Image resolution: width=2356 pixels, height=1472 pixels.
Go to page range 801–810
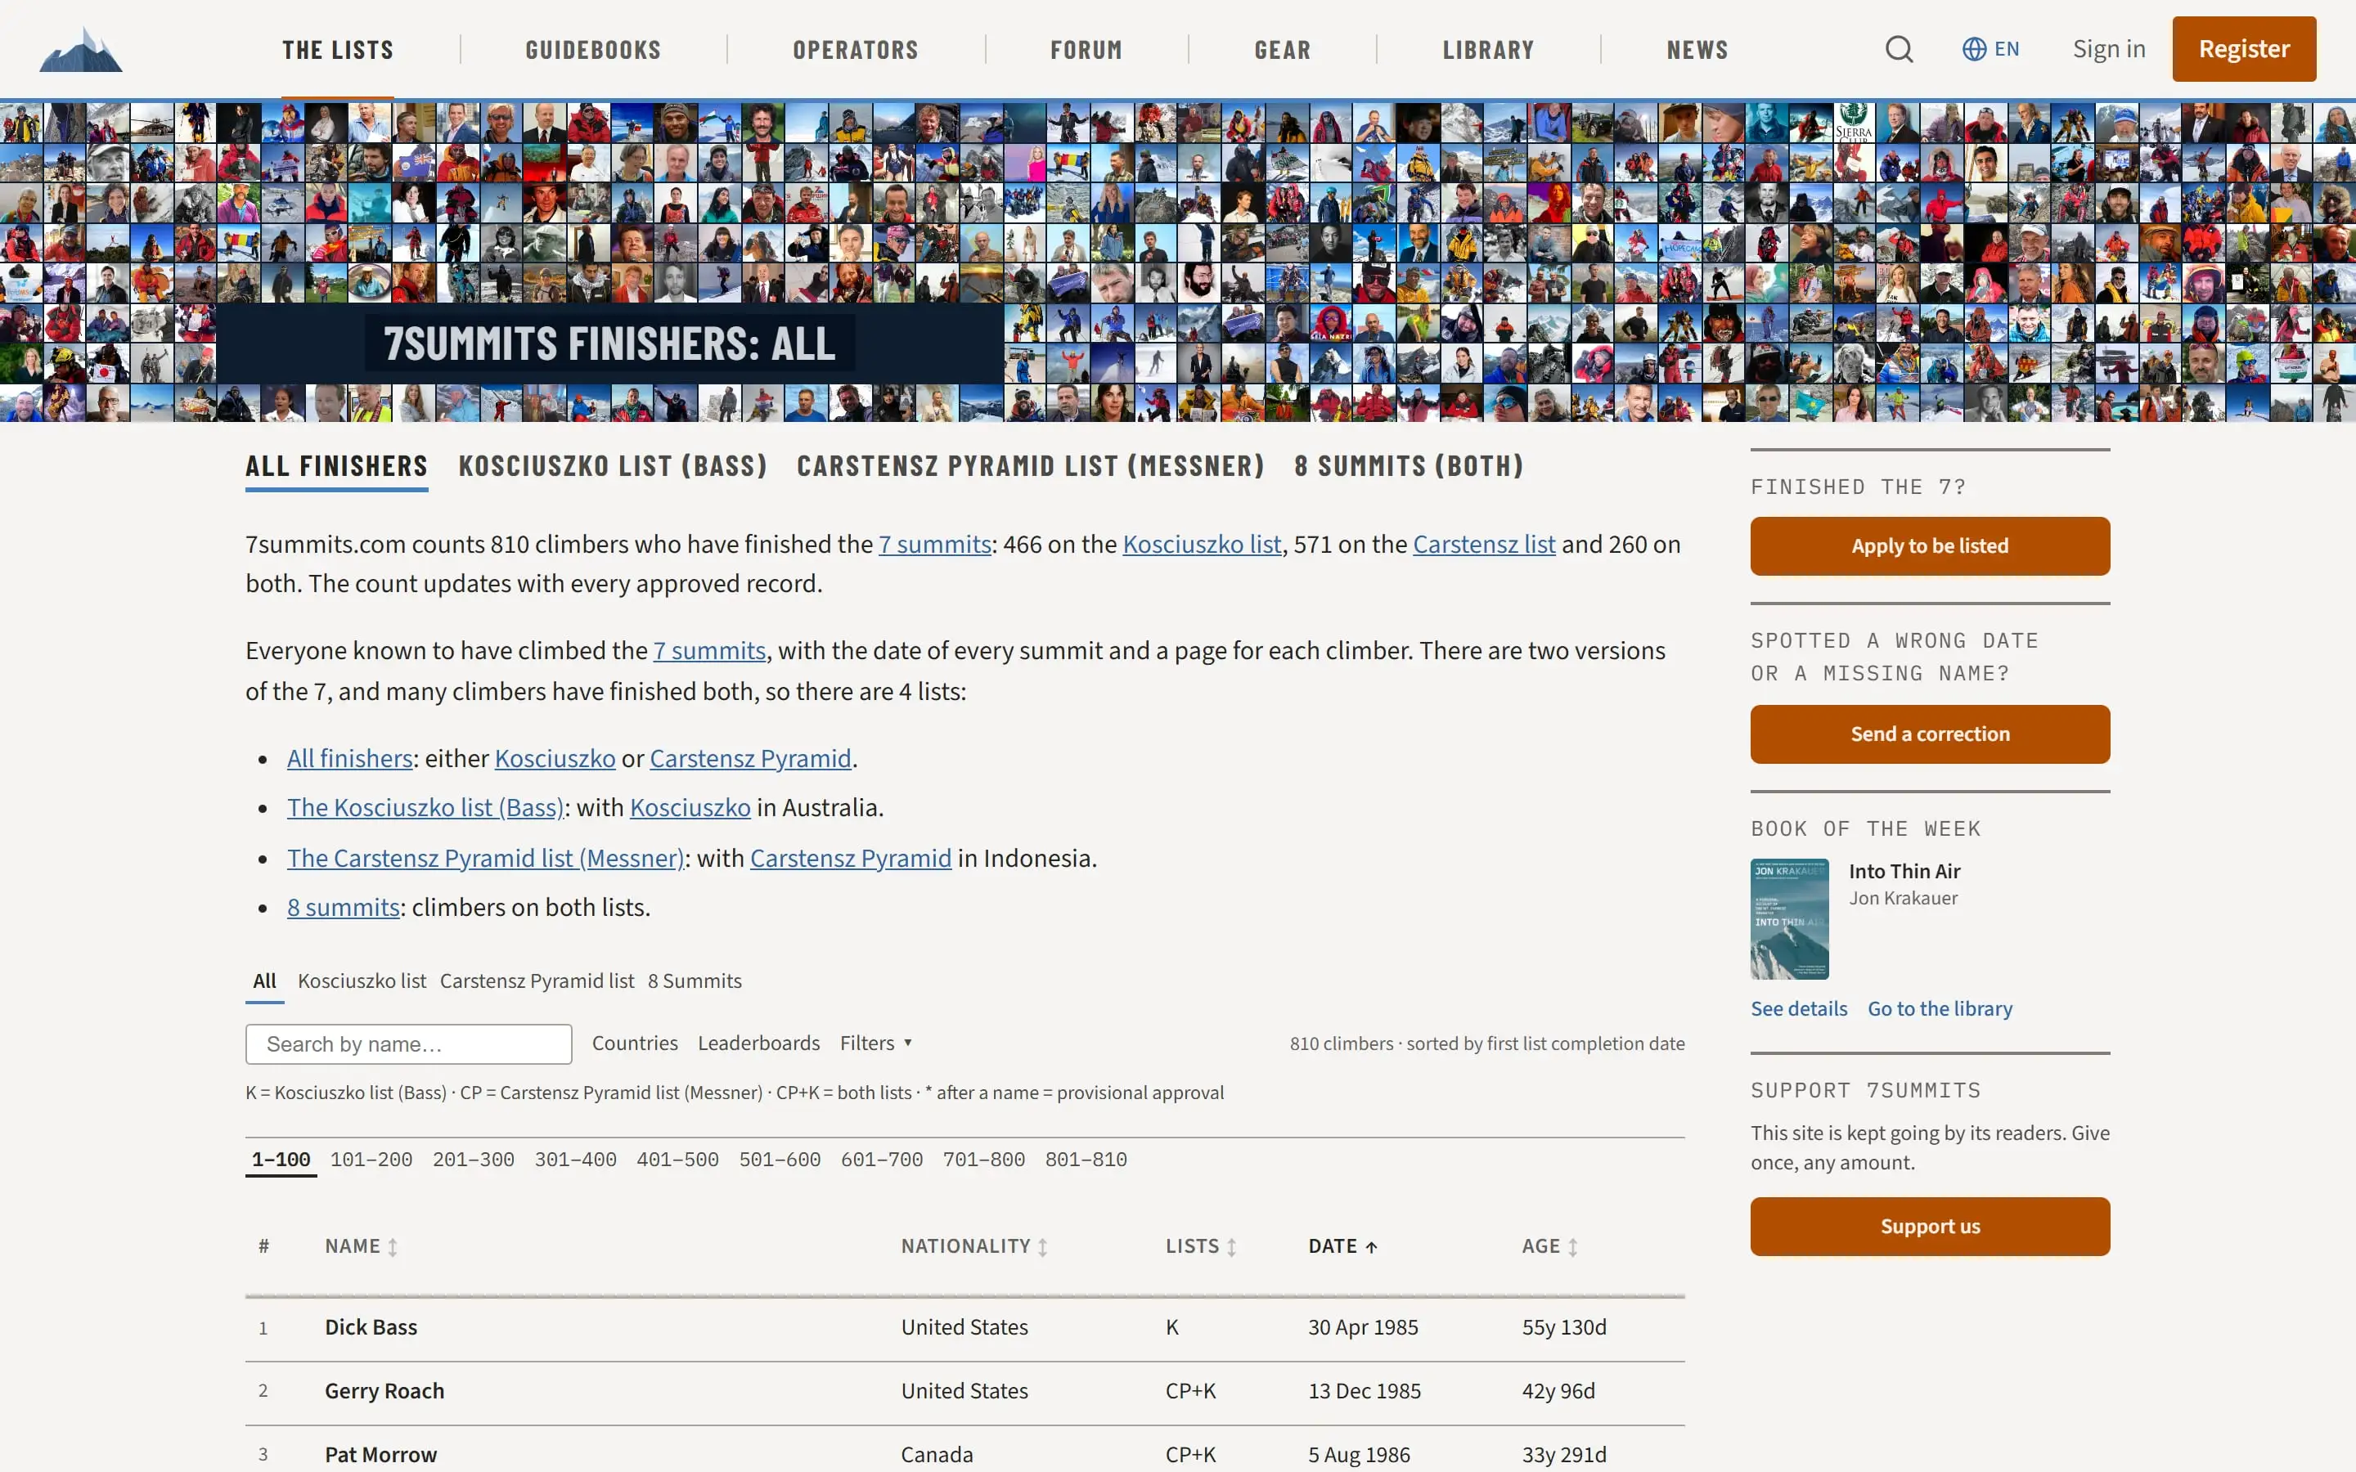click(1086, 1160)
